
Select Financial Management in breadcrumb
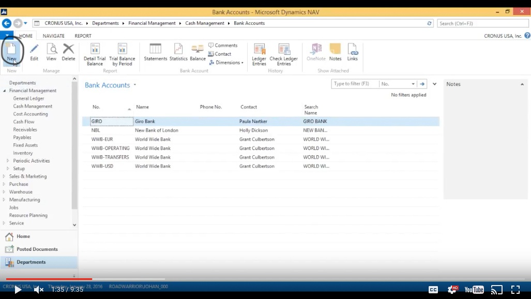[151, 23]
